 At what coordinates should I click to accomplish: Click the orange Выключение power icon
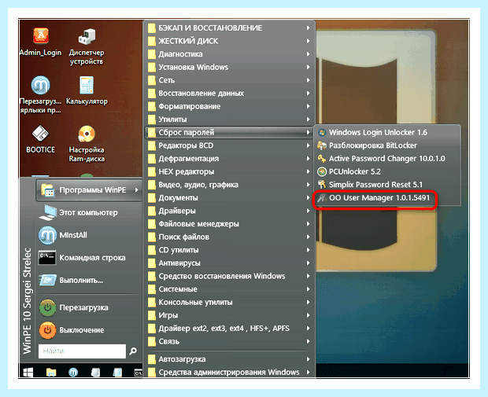[47, 330]
